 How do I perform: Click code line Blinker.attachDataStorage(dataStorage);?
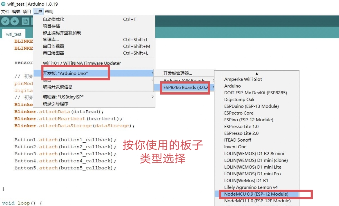(x=75, y=126)
